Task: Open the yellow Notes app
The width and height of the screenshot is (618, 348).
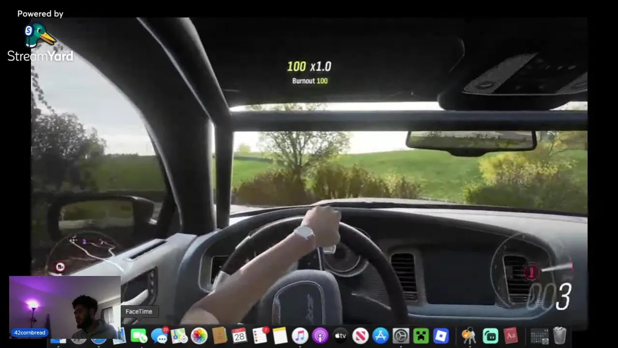Action: click(280, 335)
